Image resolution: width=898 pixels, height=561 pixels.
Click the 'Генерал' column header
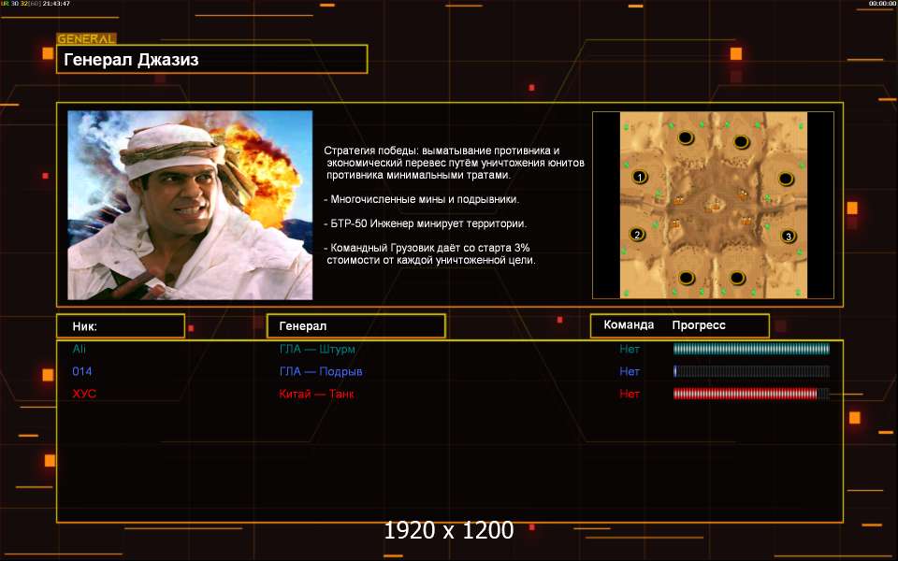356,325
